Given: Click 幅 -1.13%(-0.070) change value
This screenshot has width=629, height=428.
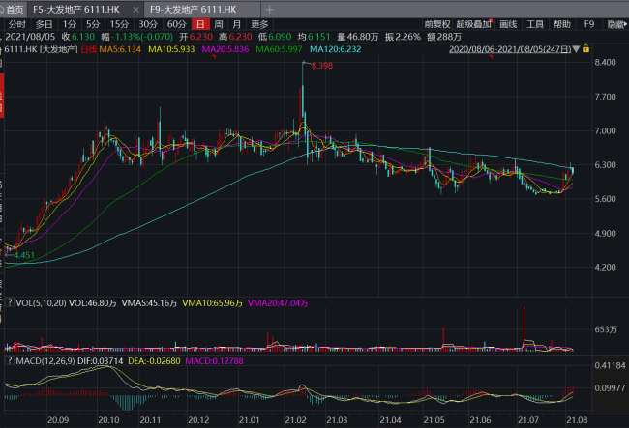Looking at the screenshot, I should tap(137, 37).
